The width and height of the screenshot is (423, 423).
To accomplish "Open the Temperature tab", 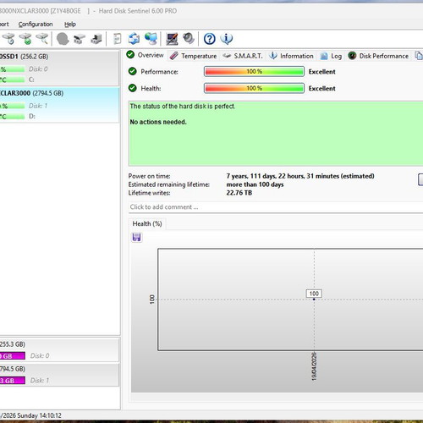I will click(x=194, y=56).
